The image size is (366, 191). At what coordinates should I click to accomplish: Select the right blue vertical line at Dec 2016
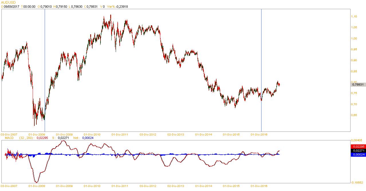point(261,70)
